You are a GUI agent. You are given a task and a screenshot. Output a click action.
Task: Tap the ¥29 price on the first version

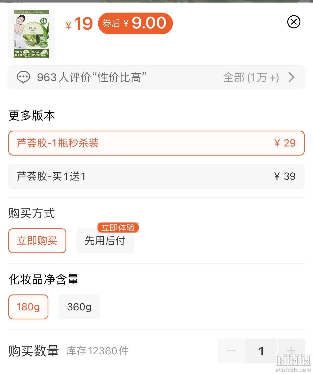(285, 143)
